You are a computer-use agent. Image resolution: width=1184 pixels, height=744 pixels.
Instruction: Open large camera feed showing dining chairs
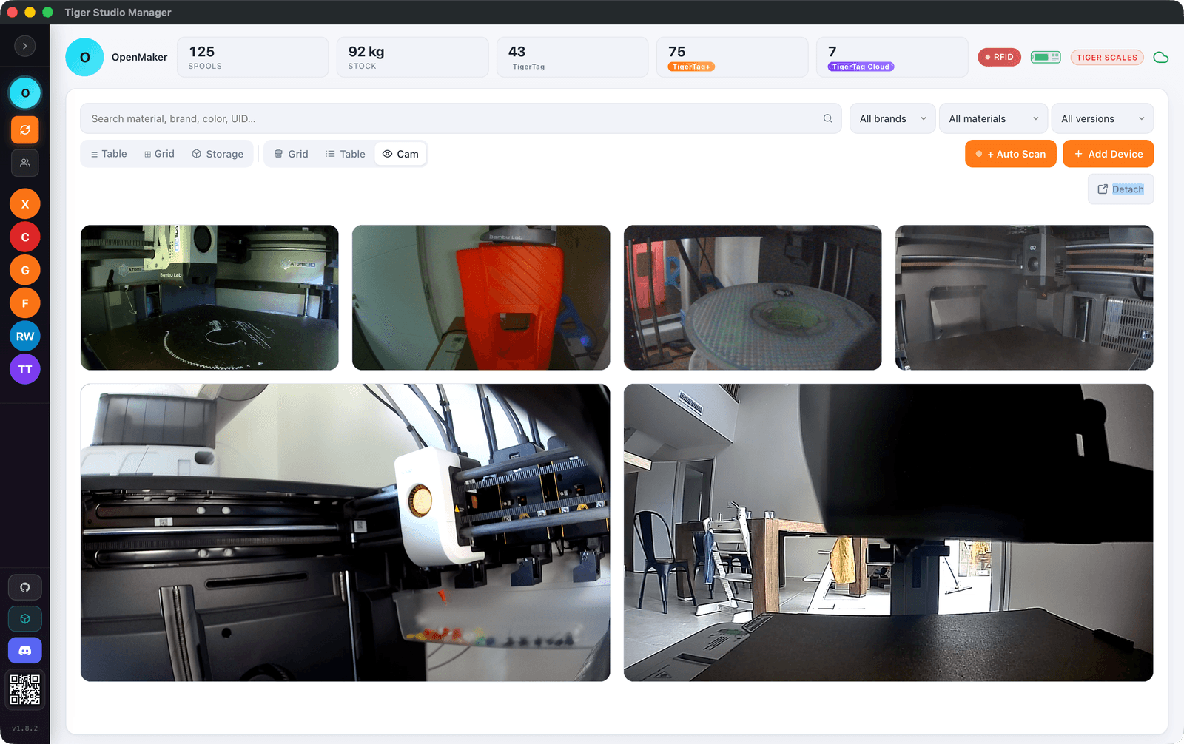pos(888,532)
